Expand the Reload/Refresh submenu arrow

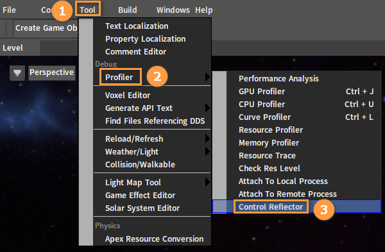208,139
